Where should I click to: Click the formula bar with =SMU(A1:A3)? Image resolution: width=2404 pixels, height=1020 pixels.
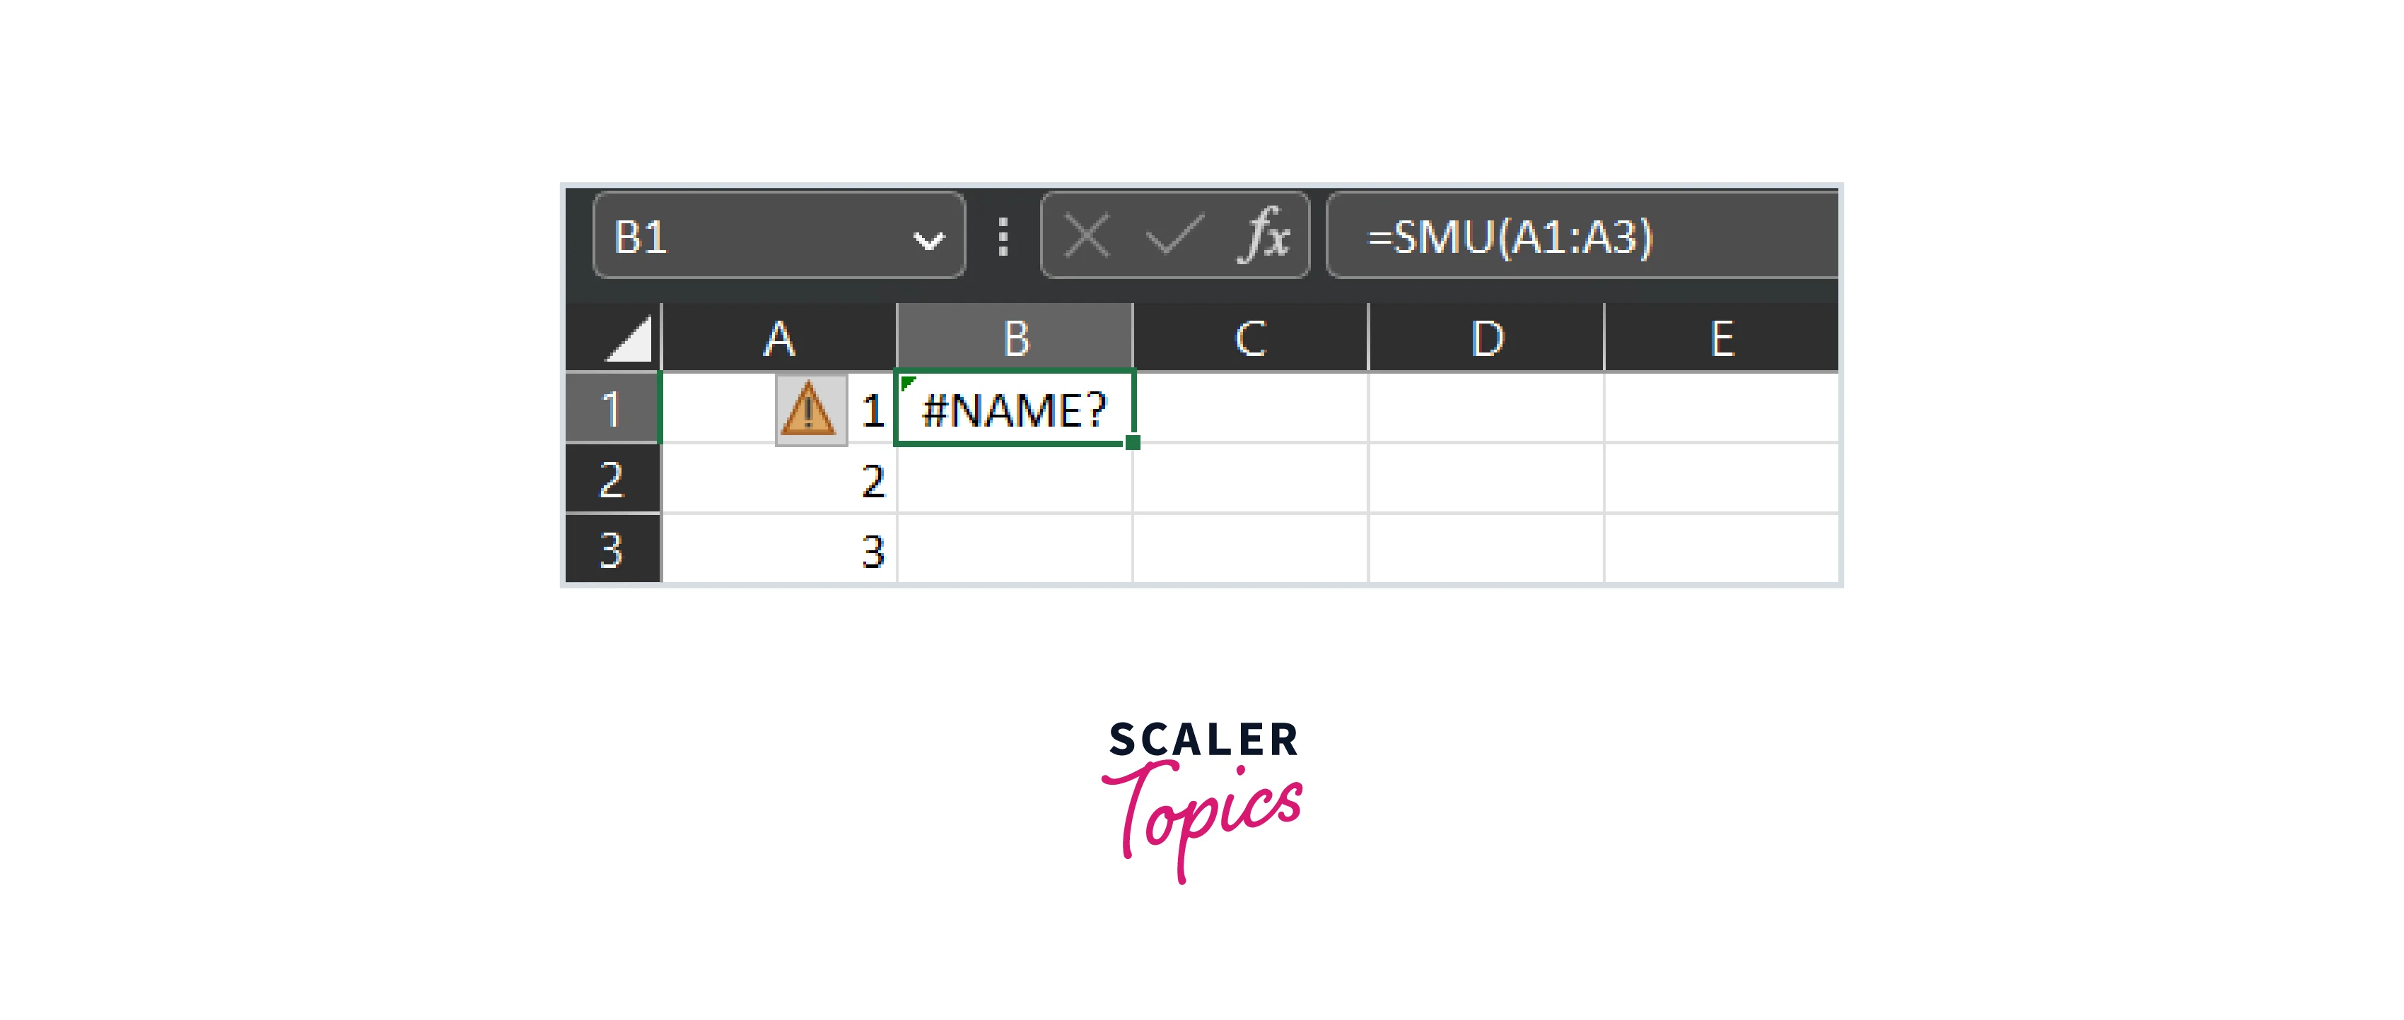coord(1587,237)
